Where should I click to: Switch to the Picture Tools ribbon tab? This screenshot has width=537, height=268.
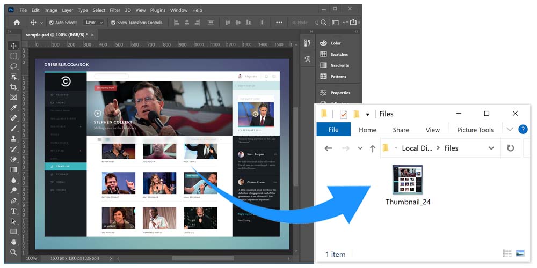(475, 130)
